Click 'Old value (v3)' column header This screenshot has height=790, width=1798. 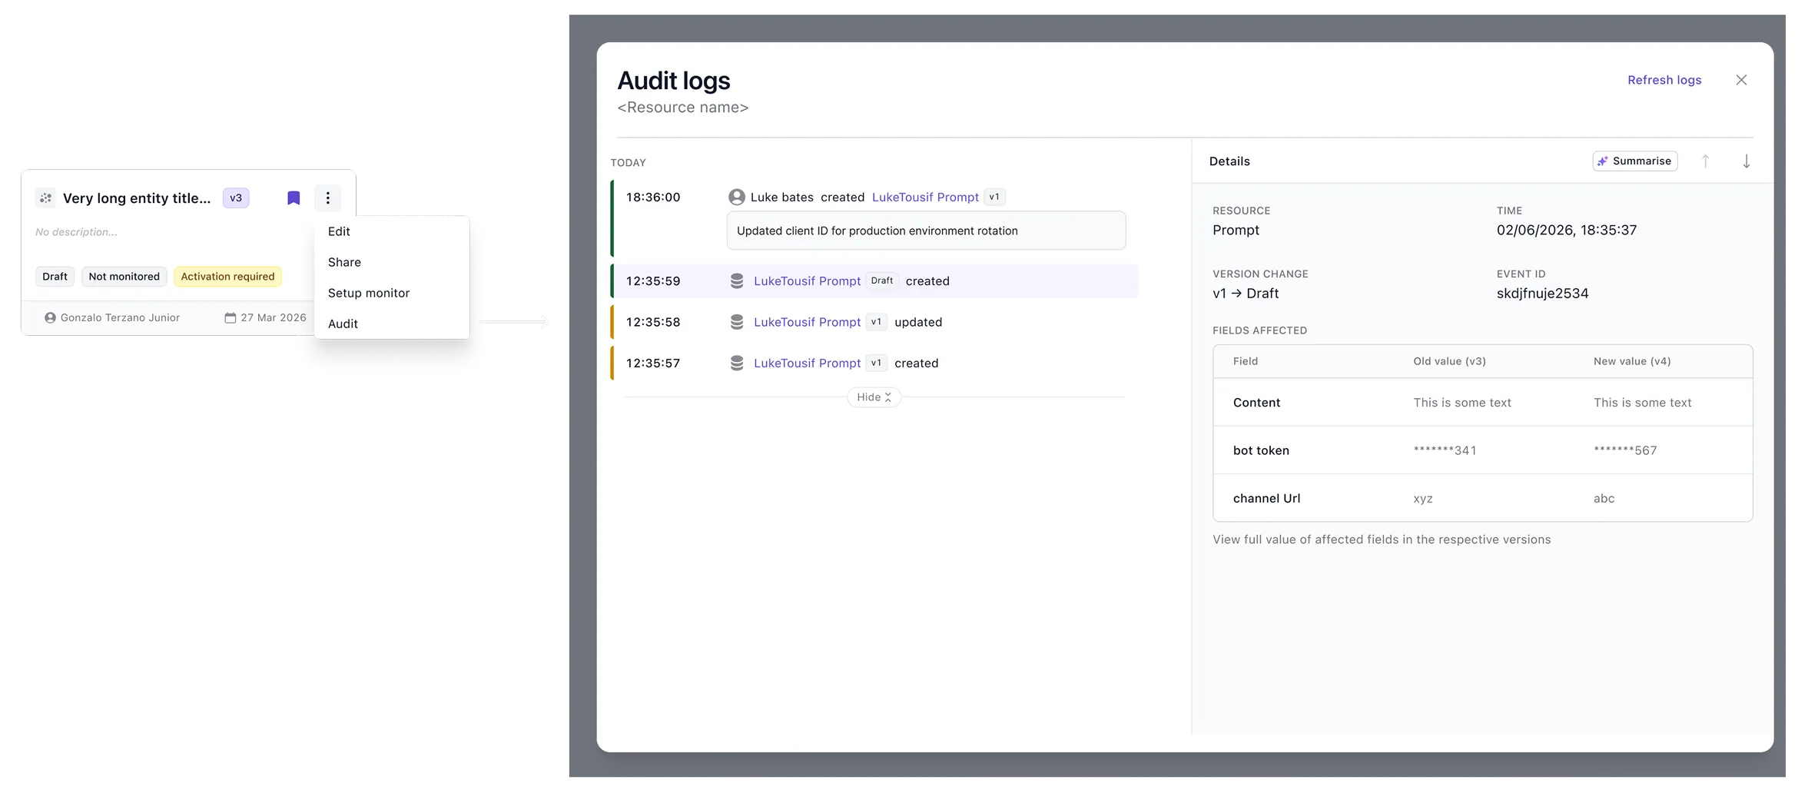pyautogui.click(x=1449, y=361)
